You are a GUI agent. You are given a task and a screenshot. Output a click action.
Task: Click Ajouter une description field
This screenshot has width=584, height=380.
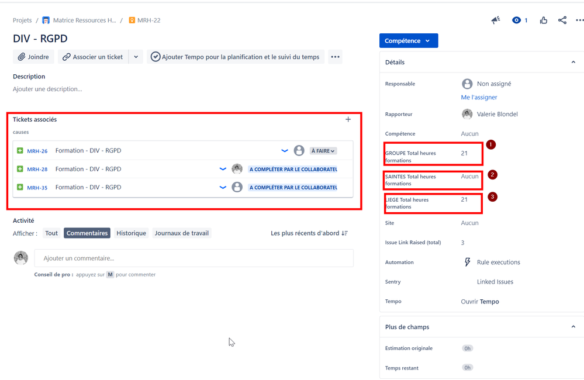tap(47, 89)
